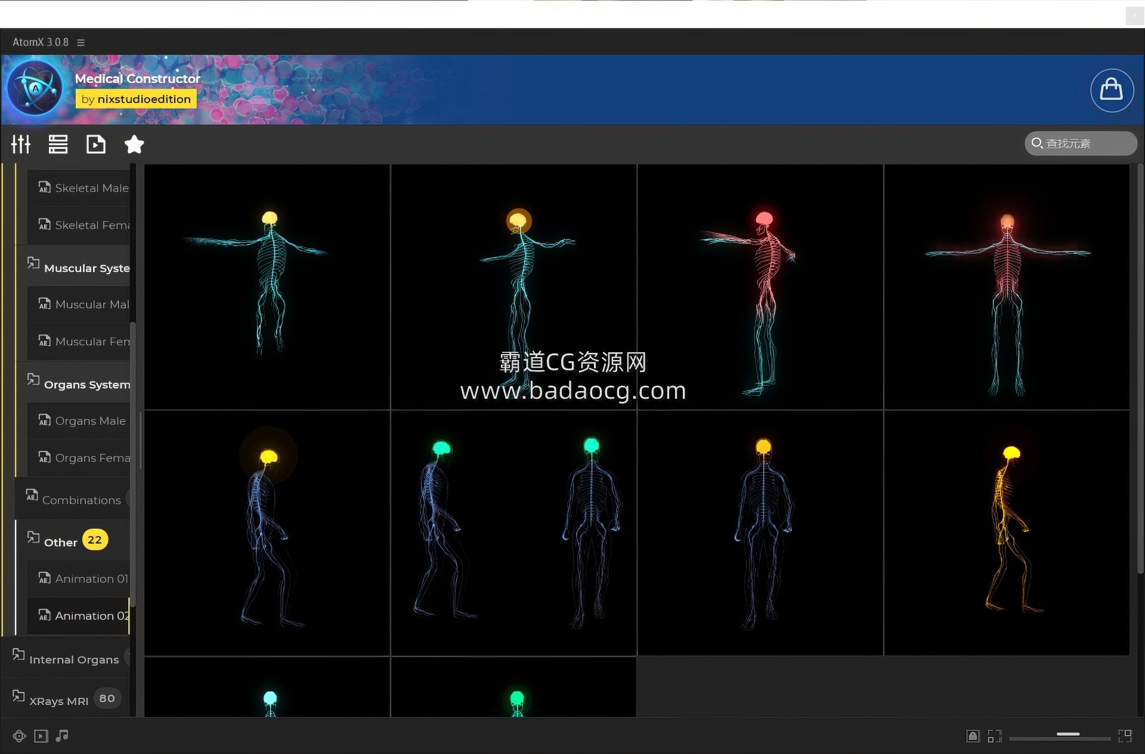
Task: Open the red nervous system side thumbnail
Action: coord(760,287)
